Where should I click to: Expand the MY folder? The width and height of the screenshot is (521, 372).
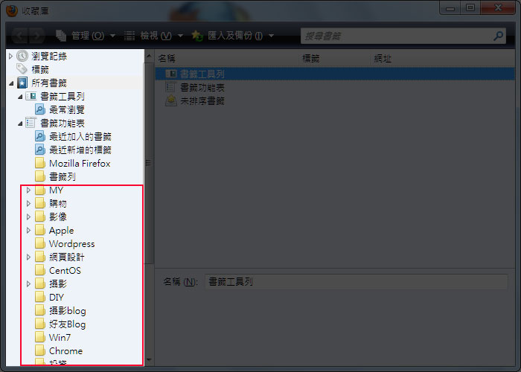28,190
